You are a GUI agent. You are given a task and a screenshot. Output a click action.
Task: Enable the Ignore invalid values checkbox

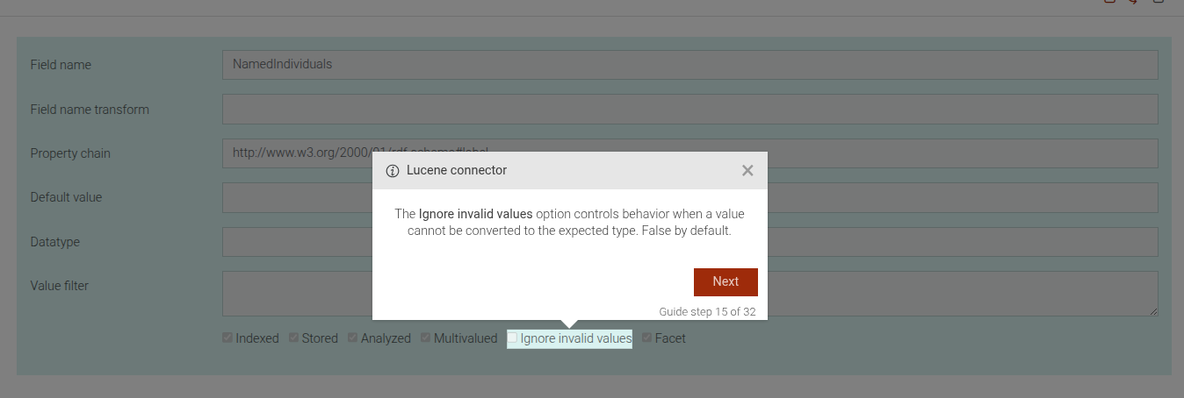coord(513,338)
